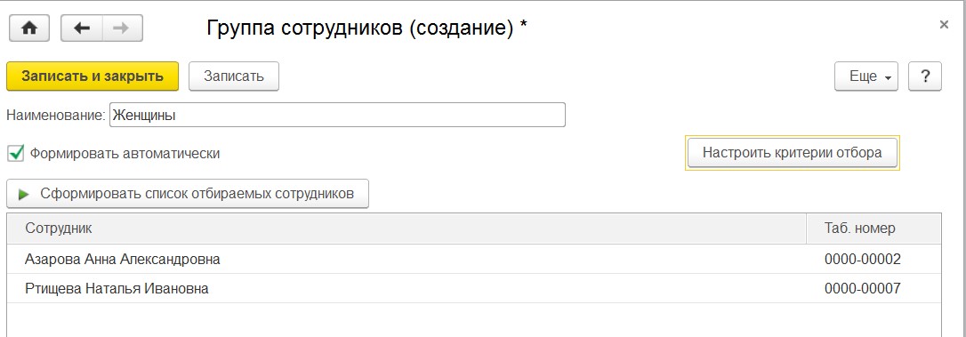Click the green play triangle icon

pos(23,195)
